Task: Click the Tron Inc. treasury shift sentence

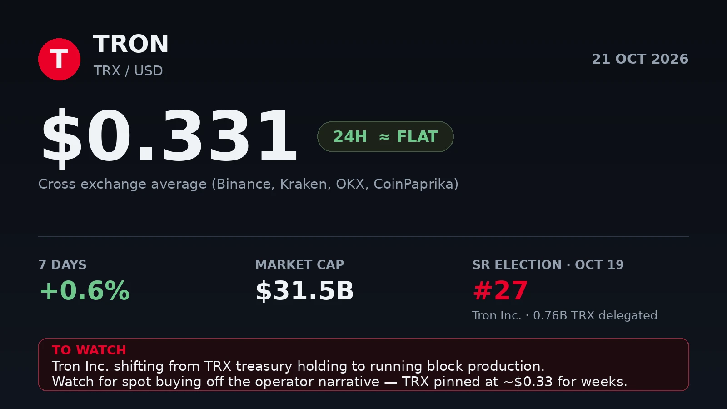Action: pos(298,366)
